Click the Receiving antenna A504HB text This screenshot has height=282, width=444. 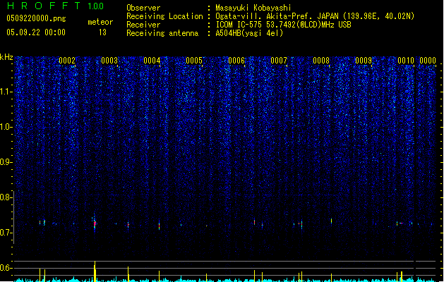(205, 33)
